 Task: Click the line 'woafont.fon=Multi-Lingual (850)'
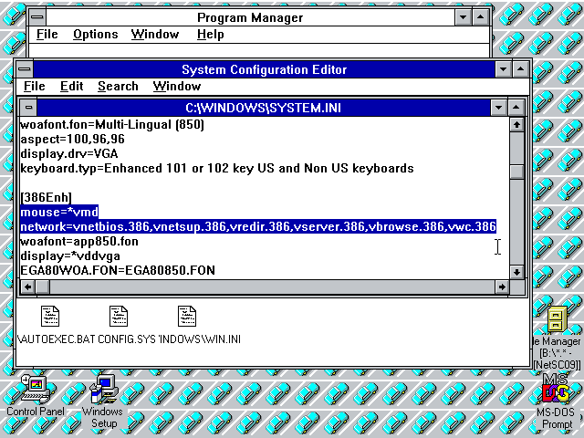[x=112, y=124]
